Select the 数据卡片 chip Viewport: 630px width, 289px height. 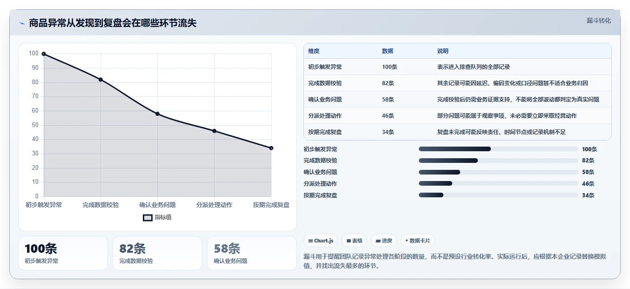point(417,241)
